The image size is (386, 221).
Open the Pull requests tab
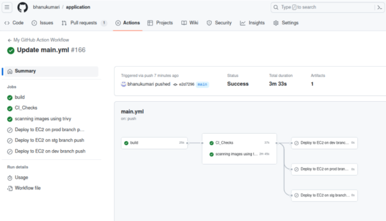click(83, 23)
